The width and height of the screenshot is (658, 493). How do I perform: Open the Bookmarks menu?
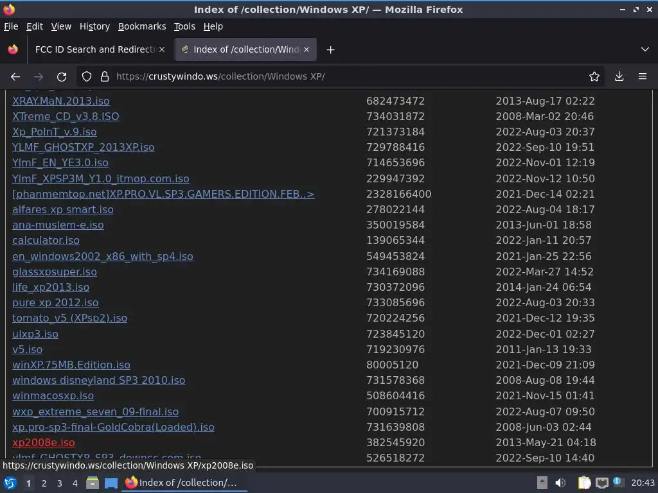[142, 26]
